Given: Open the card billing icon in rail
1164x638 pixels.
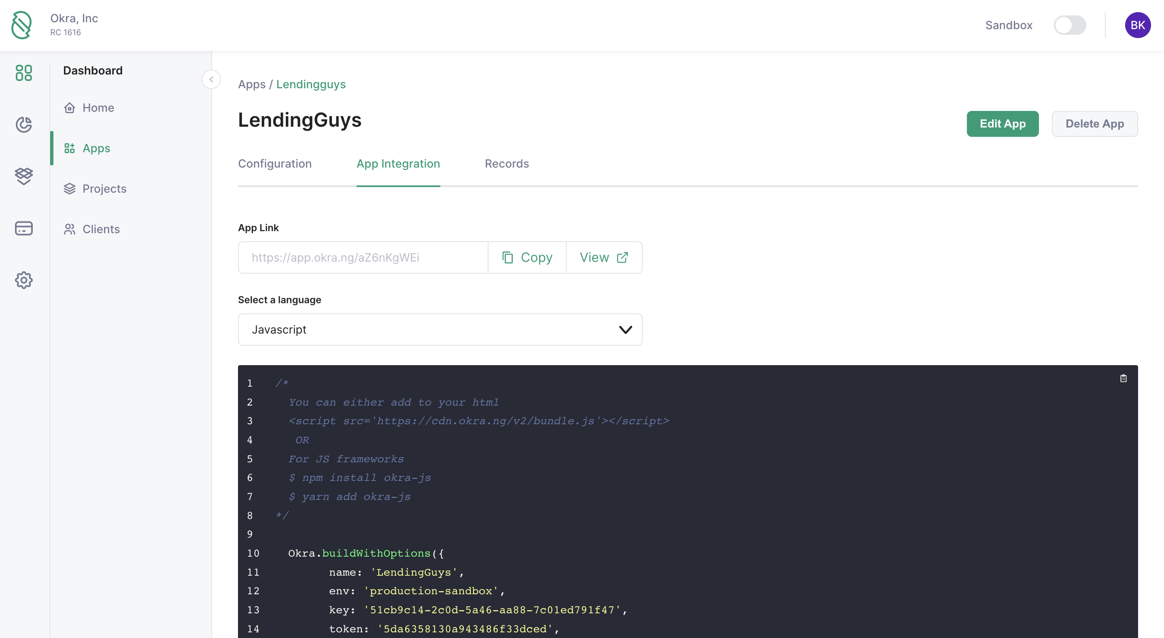Looking at the screenshot, I should [23, 228].
